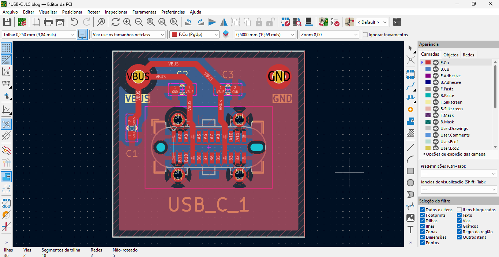This screenshot has width=499, height=257.
Task: Select the arrow selection tool
Action: coord(410,48)
